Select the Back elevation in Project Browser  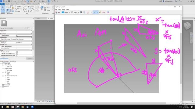tap(8, 78)
